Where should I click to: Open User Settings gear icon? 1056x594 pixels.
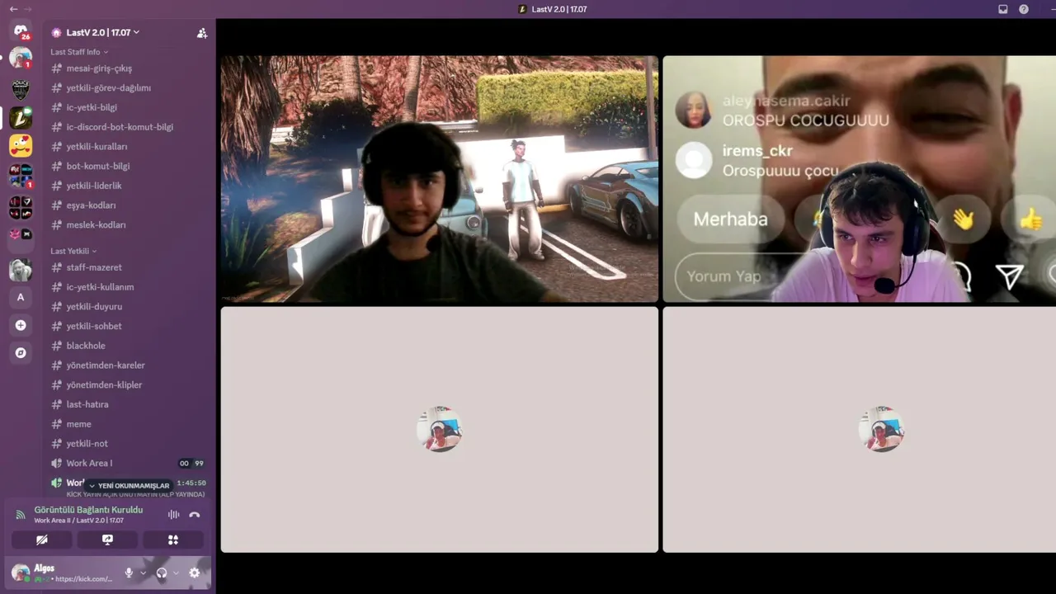click(195, 573)
